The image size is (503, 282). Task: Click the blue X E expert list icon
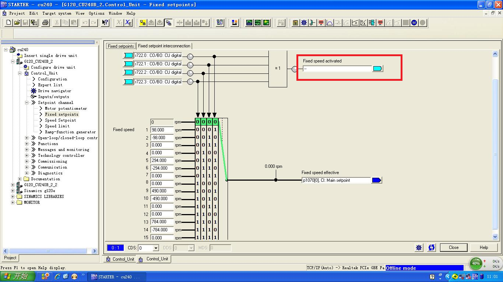(x=128, y=23)
